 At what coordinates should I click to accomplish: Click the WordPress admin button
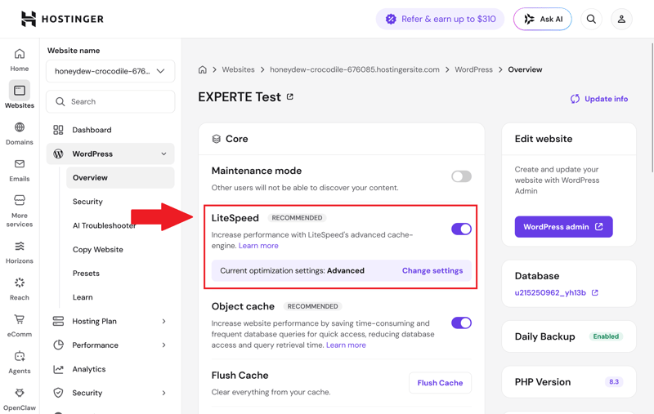coord(563,226)
